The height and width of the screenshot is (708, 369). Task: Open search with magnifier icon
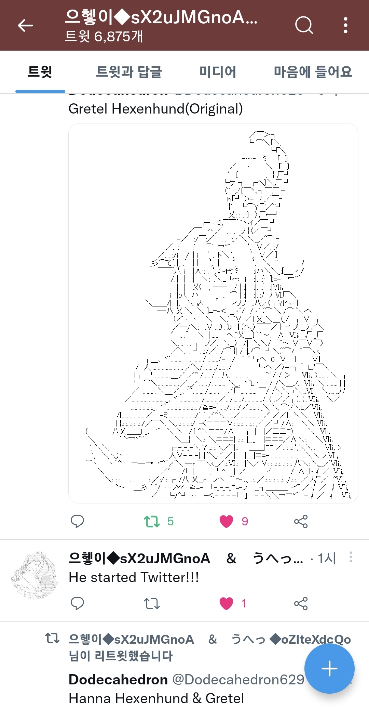(x=304, y=25)
